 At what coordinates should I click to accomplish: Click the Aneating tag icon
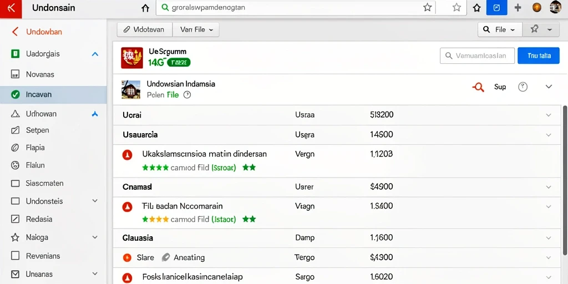165,257
